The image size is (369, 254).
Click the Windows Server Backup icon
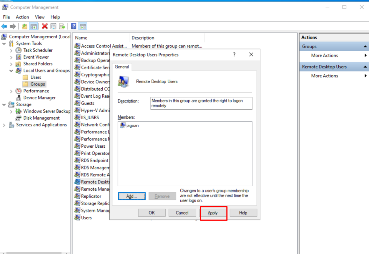click(x=19, y=111)
